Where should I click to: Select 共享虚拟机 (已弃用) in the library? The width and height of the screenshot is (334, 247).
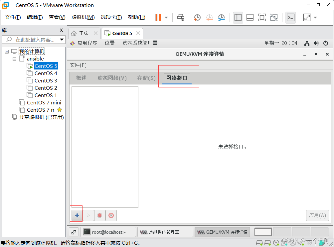[41, 117]
